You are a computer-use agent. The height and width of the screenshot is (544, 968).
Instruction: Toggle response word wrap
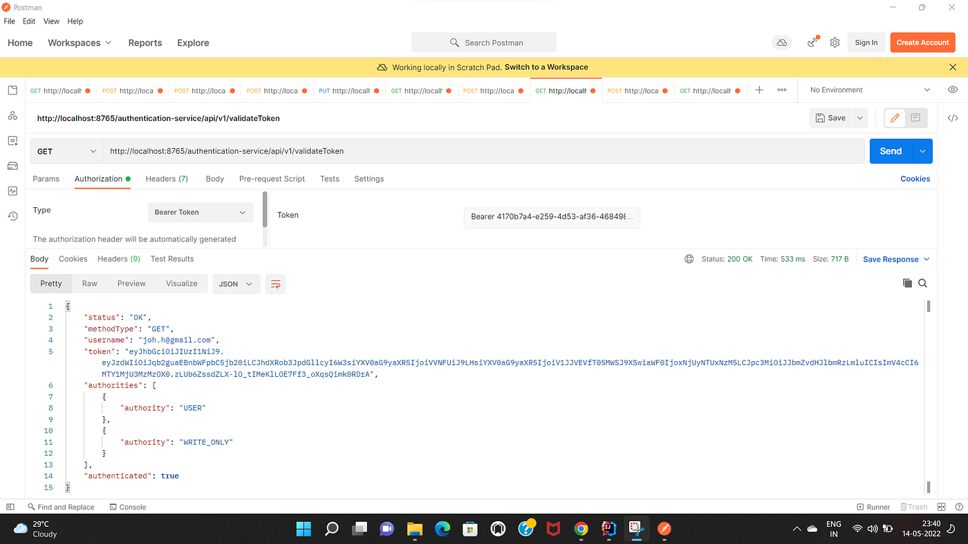[275, 283]
